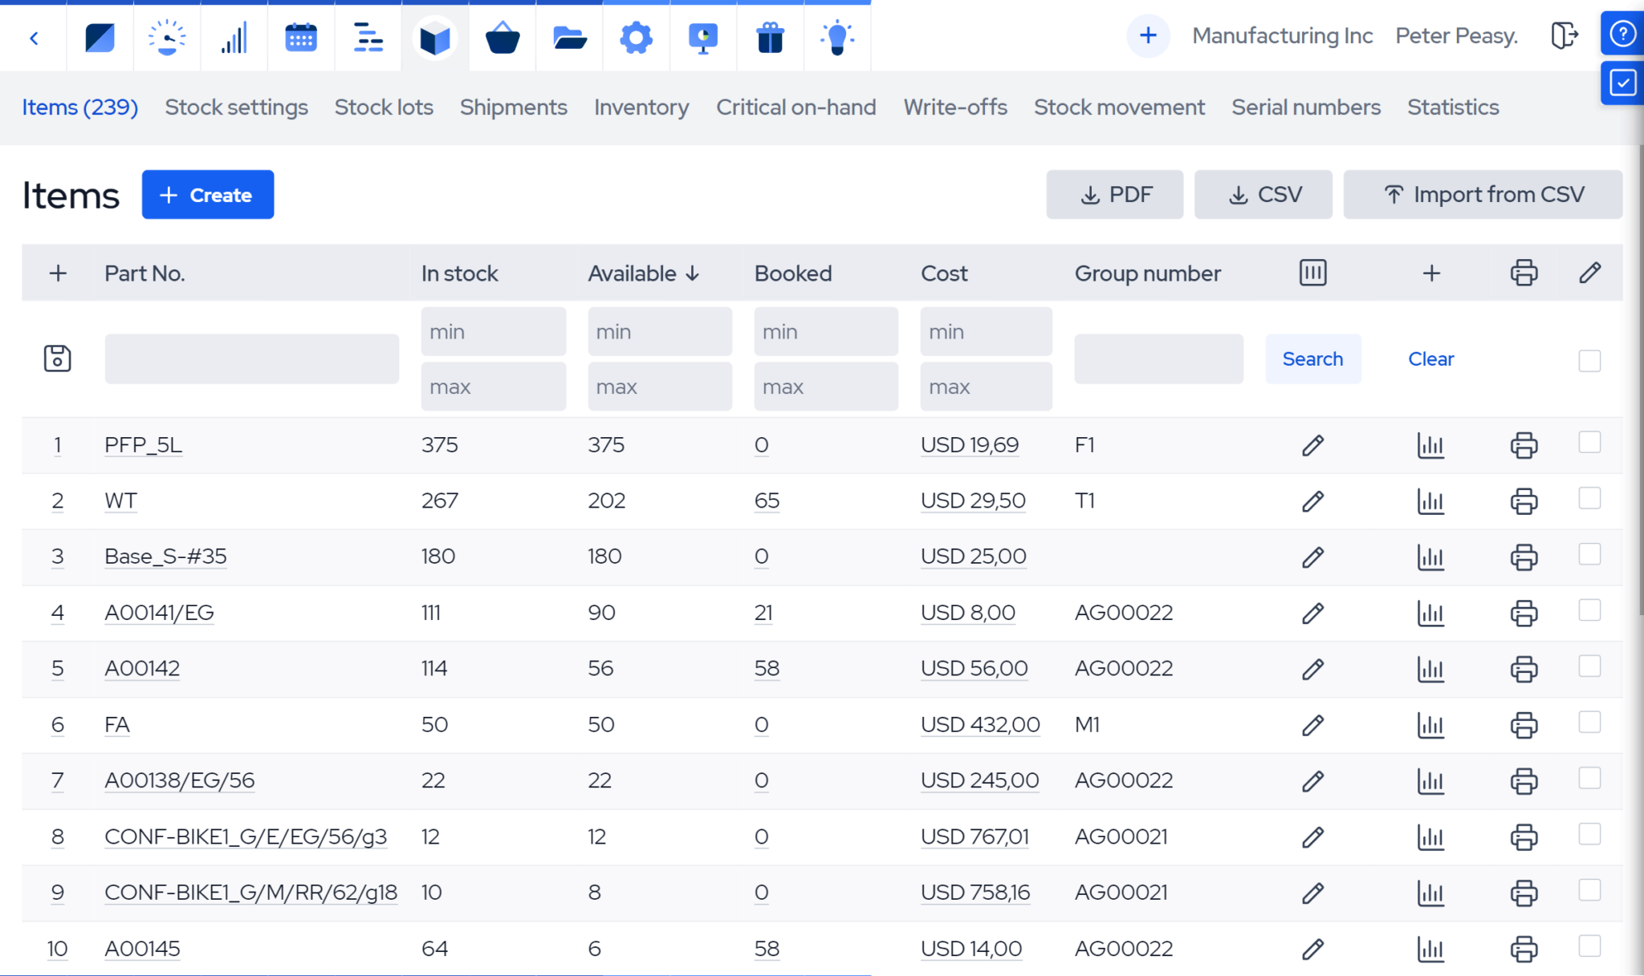Check the box for item PFP_5L
This screenshot has width=1644, height=976.
tap(1589, 442)
